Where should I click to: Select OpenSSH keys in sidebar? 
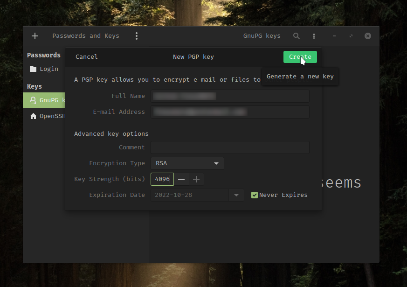pyautogui.click(x=52, y=116)
